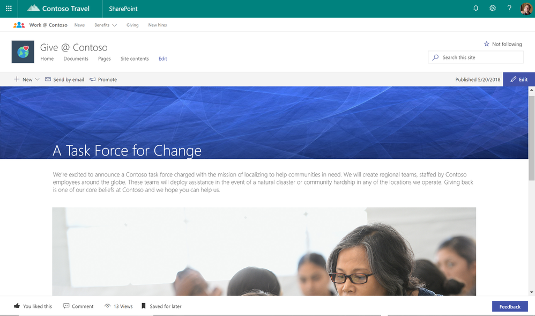Image resolution: width=535 pixels, height=316 pixels.
Task: Click the Send by email button text
Action: click(69, 79)
